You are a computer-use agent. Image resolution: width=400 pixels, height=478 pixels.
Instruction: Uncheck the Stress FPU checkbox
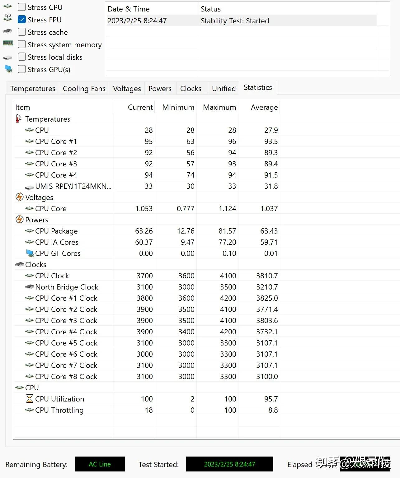coord(22,20)
